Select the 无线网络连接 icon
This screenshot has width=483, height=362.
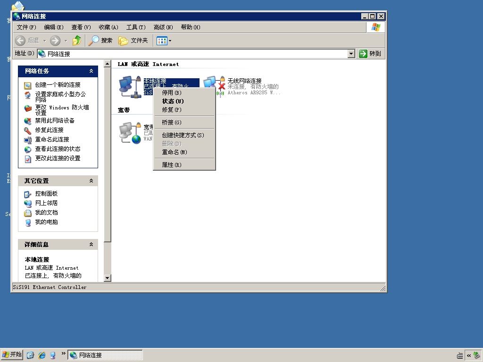coord(215,86)
